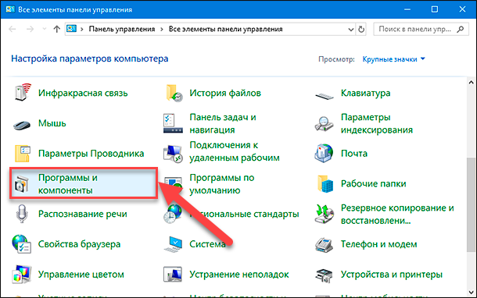Open 'Программы по умолчанию' link
The width and height of the screenshot is (477, 298).
[221, 184]
